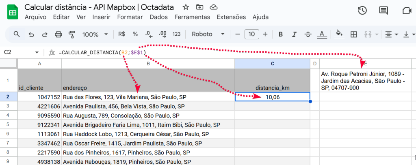Print the spreadsheet

point(58,34)
